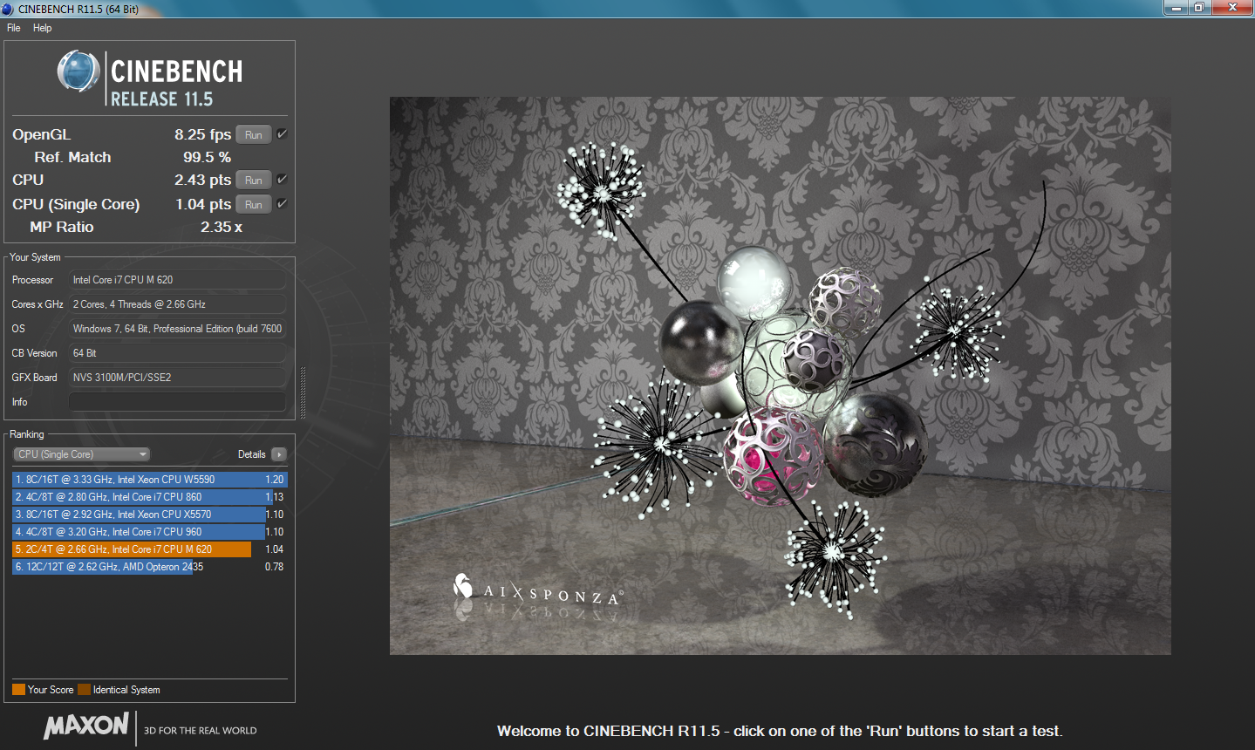Image resolution: width=1255 pixels, height=750 pixels.
Task: Toggle the CPU test checkbox
Action: coord(282,180)
